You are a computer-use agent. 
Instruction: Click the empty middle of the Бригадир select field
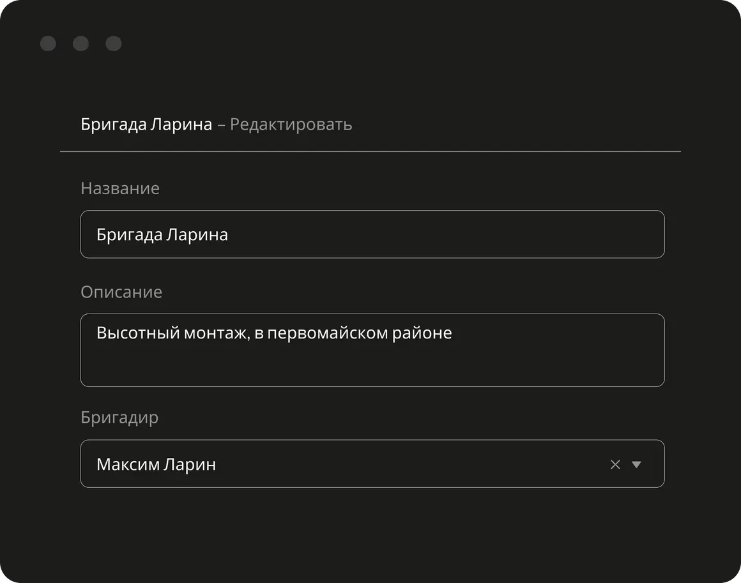tap(409, 464)
